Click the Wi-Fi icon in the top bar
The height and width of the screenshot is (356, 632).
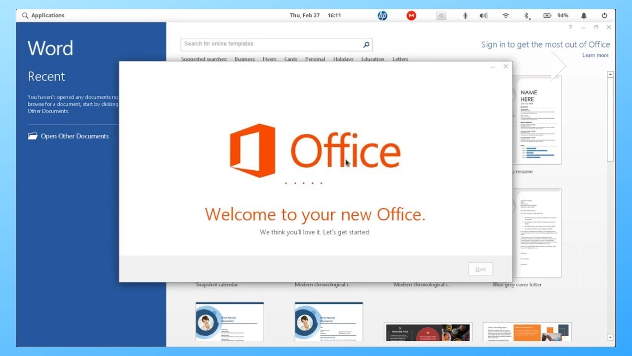[x=506, y=15]
